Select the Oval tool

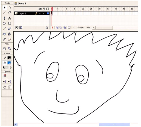[x=4, y=23]
